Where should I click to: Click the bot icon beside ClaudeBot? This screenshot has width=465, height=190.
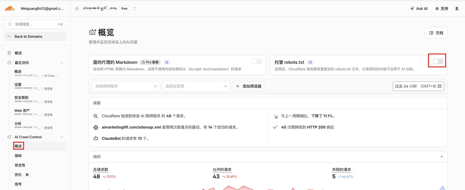click(96, 138)
